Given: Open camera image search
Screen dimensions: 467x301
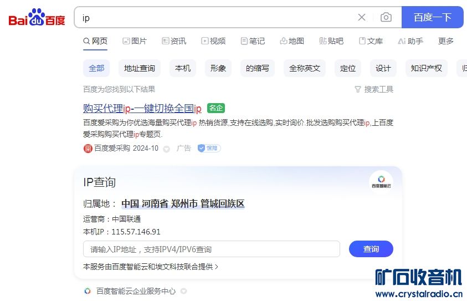Looking at the screenshot, I should pos(386,17).
